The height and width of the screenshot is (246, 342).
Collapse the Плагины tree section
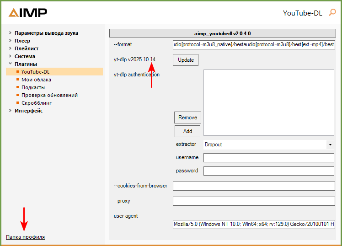[x=10, y=64]
